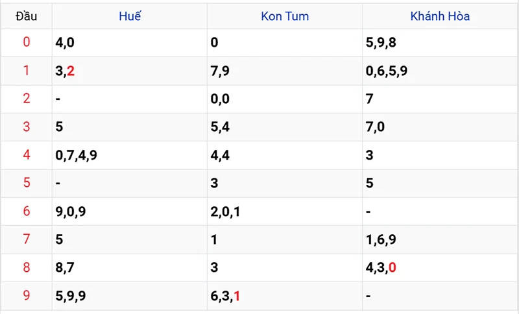Select row header digit 0
Viewport: 519px width, 314px height.
(x=27, y=42)
